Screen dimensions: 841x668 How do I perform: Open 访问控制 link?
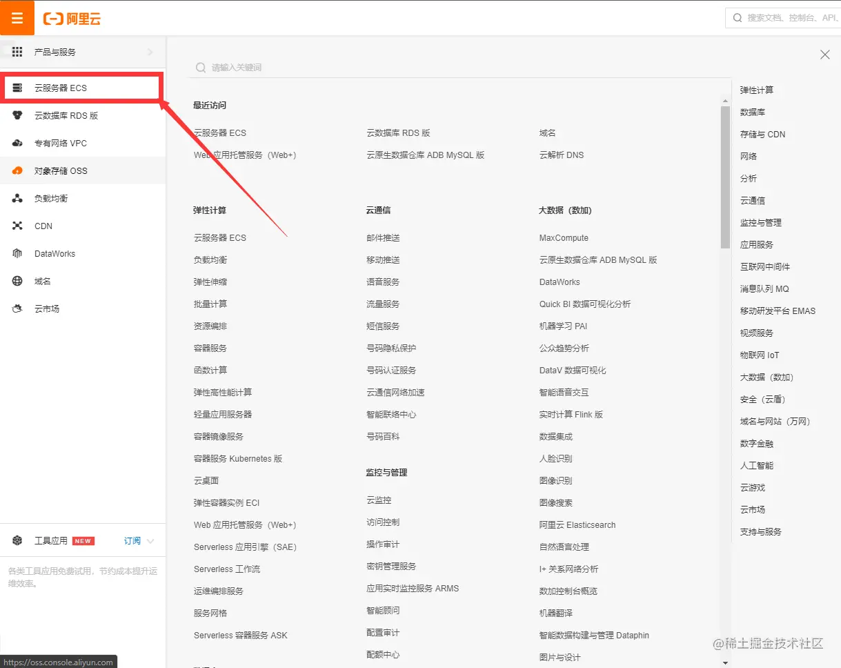click(383, 522)
